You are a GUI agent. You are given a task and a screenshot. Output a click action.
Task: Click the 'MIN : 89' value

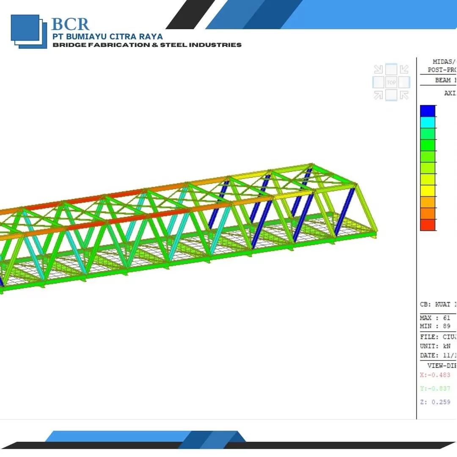click(x=435, y=326)
